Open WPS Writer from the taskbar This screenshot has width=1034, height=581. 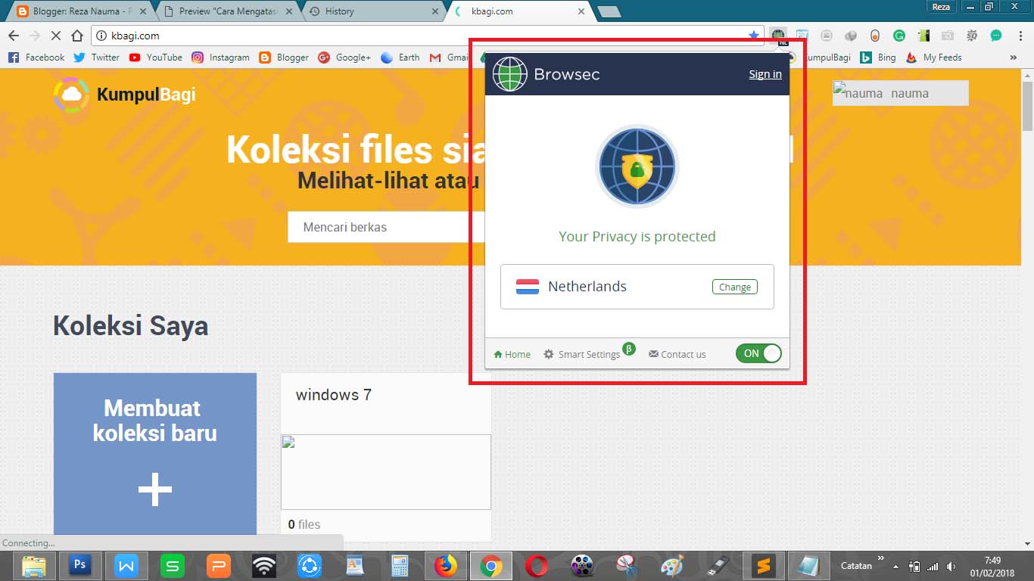pyautogui.click(x=126, y=566)
